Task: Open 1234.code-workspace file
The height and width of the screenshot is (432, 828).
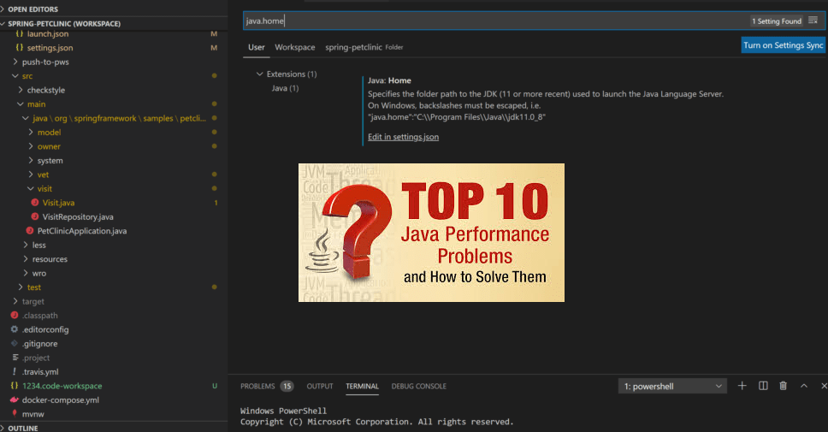Action: (x=62, y=386)
